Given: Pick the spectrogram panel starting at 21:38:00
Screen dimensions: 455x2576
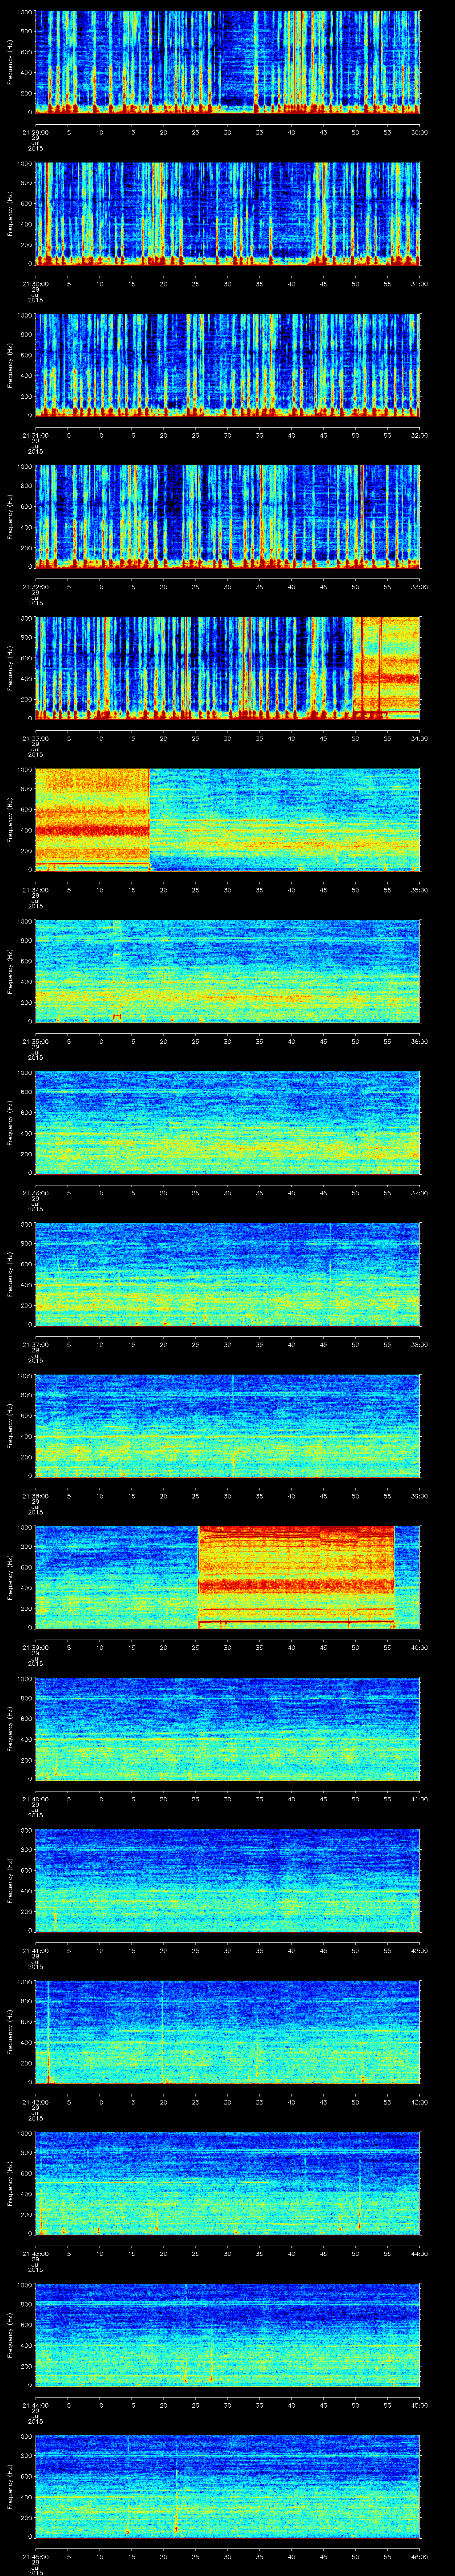Looking at the screenshot, I should point(228,1425).
